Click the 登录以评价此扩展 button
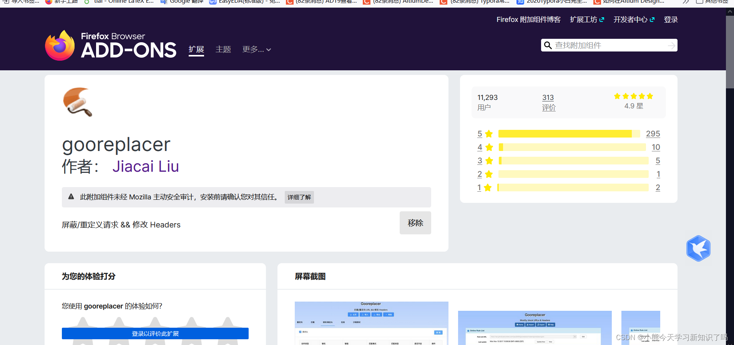Image resolution: width=734 pixels, height=345 pixels. click(155, 333)
